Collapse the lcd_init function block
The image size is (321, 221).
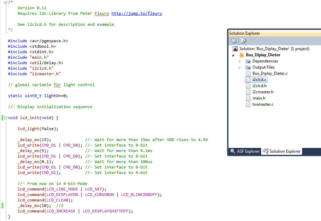tap(6, 118)
